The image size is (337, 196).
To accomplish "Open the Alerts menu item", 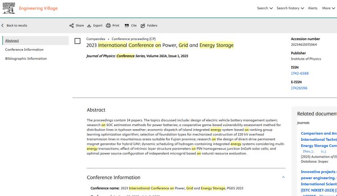I will 313,8.
